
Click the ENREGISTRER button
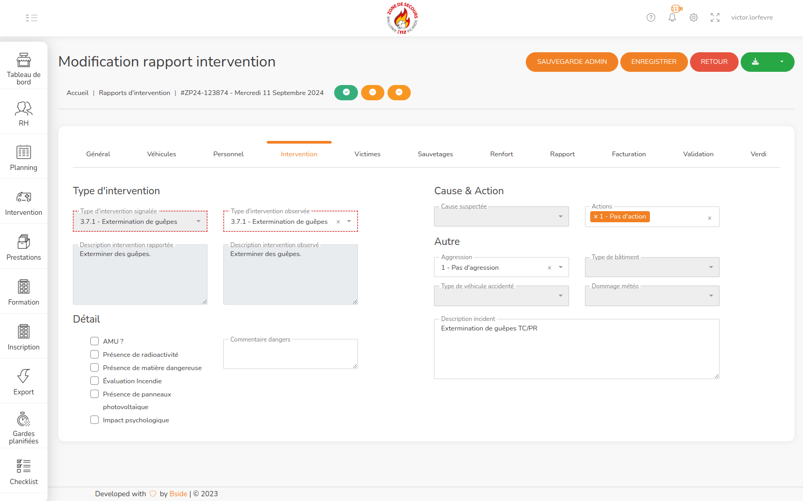pos(654,62)
